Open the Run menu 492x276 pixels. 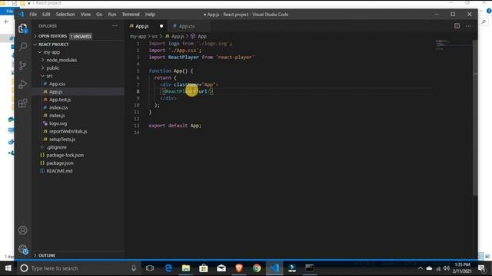pos(112,15)
